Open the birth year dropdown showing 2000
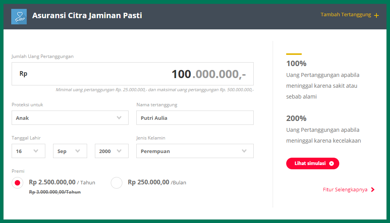The height and width of the screenshot is (223, 390). coord(112,151)
